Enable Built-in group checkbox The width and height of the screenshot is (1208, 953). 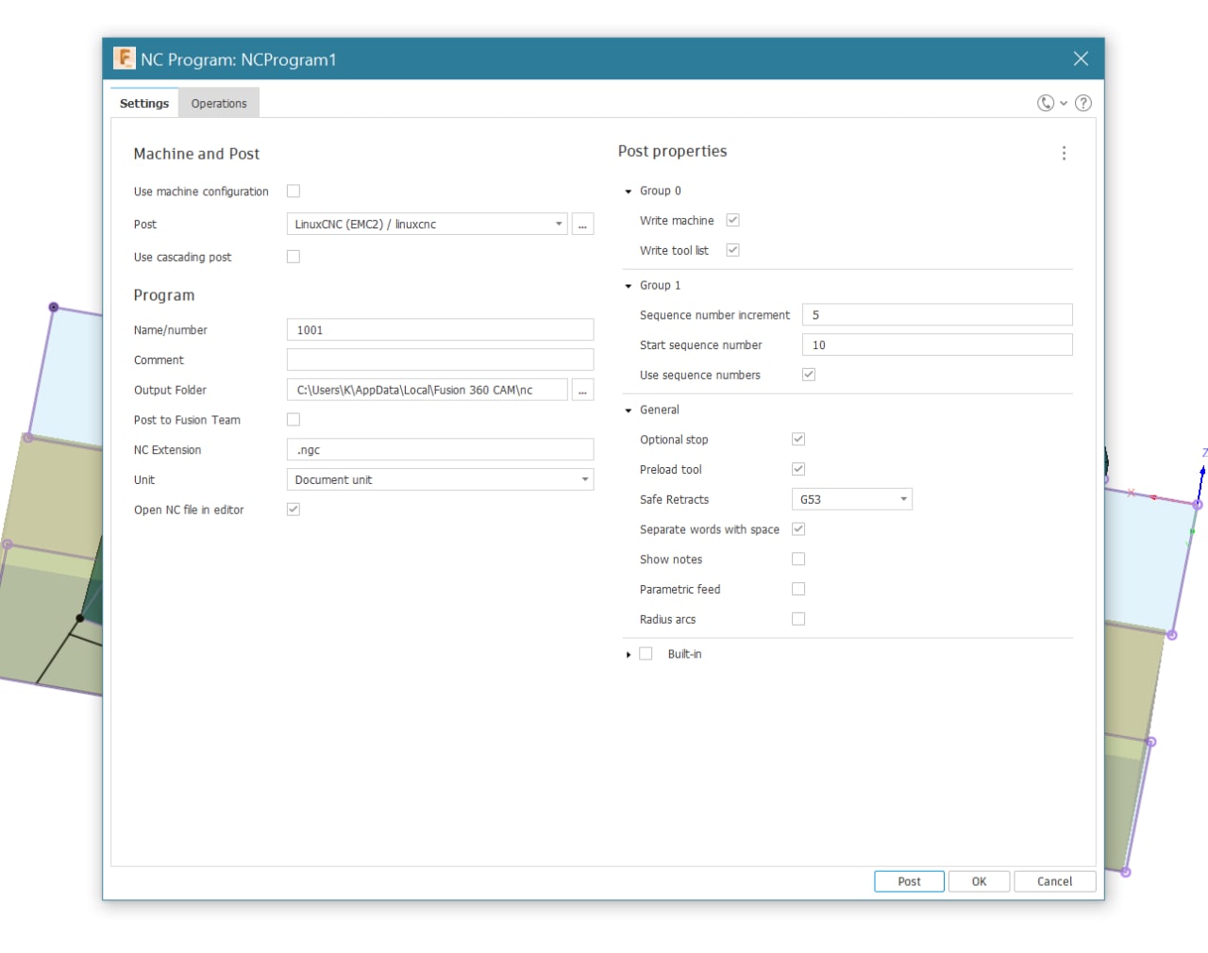[646, 654]
